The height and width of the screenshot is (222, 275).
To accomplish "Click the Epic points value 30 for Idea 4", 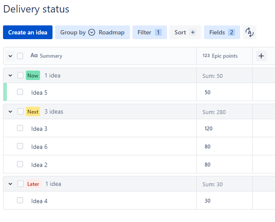I will [x=207, y=201].
